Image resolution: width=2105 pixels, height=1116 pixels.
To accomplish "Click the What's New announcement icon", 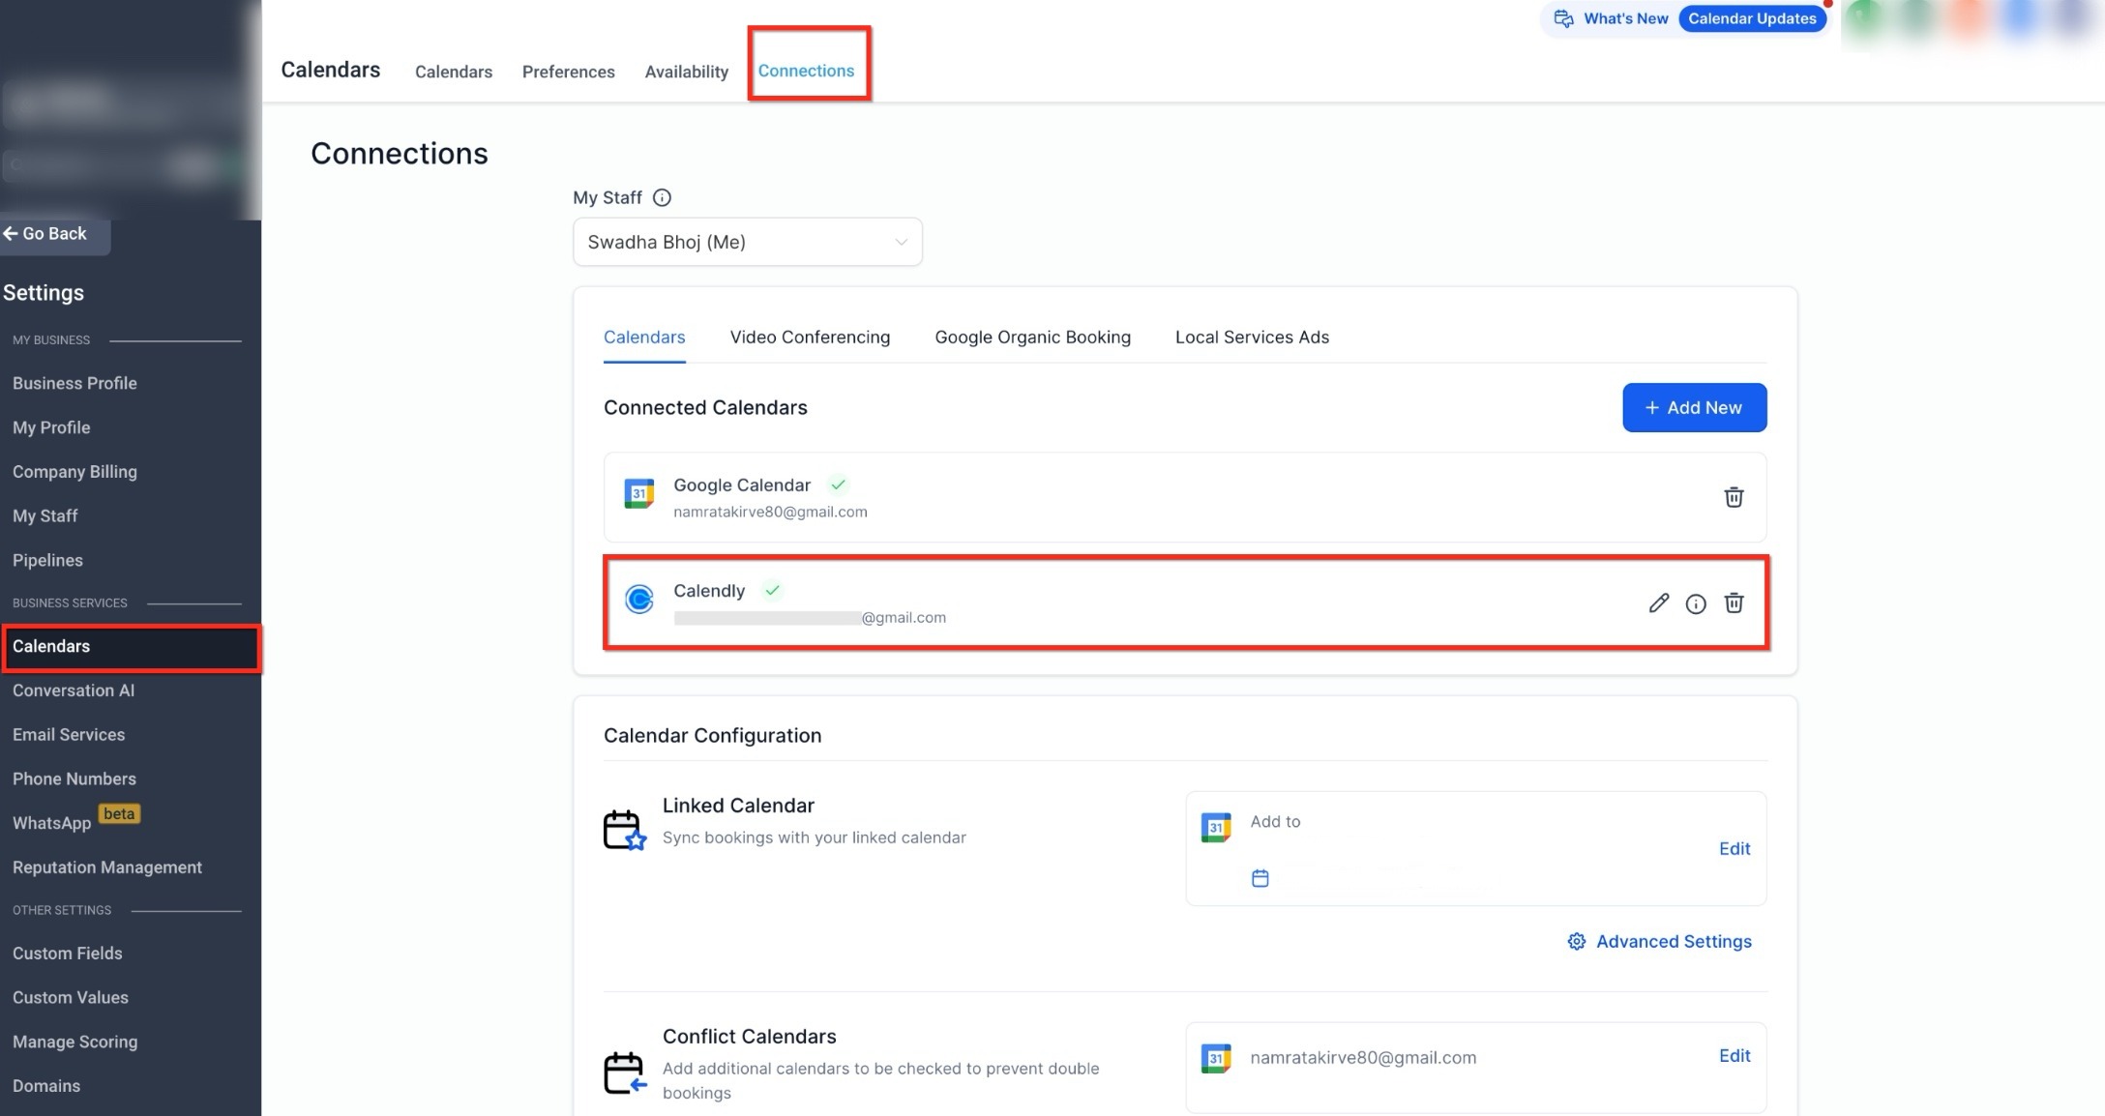I will [1563, 18].
